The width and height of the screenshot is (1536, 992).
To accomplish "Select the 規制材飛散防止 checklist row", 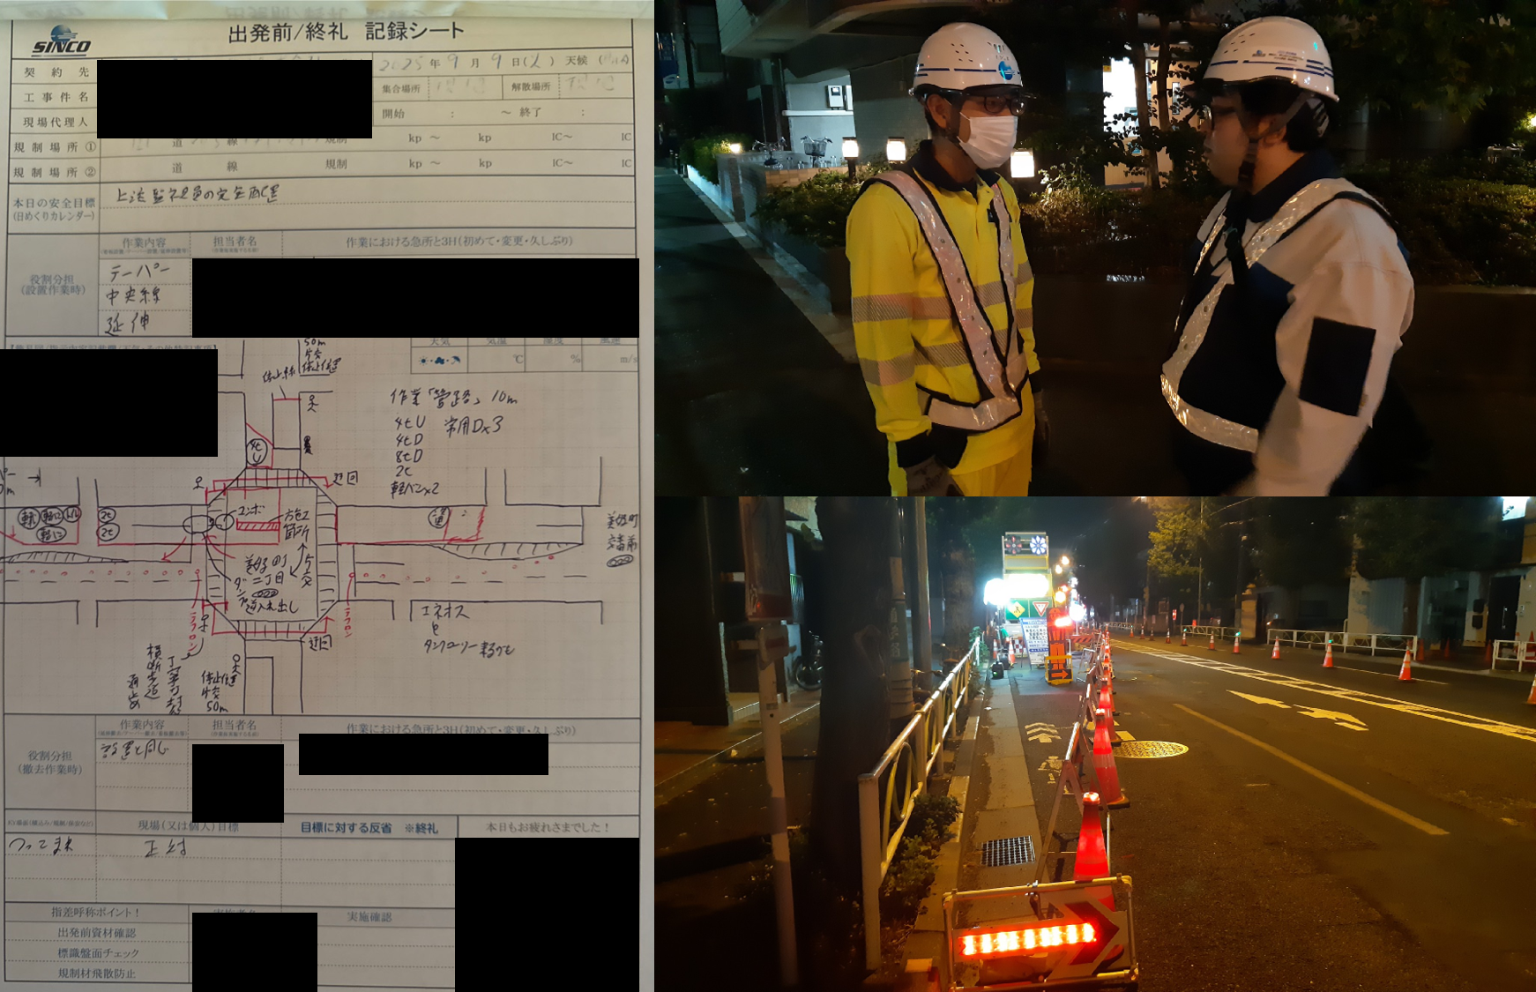I will pyautogui.click(x=97, y=973).
